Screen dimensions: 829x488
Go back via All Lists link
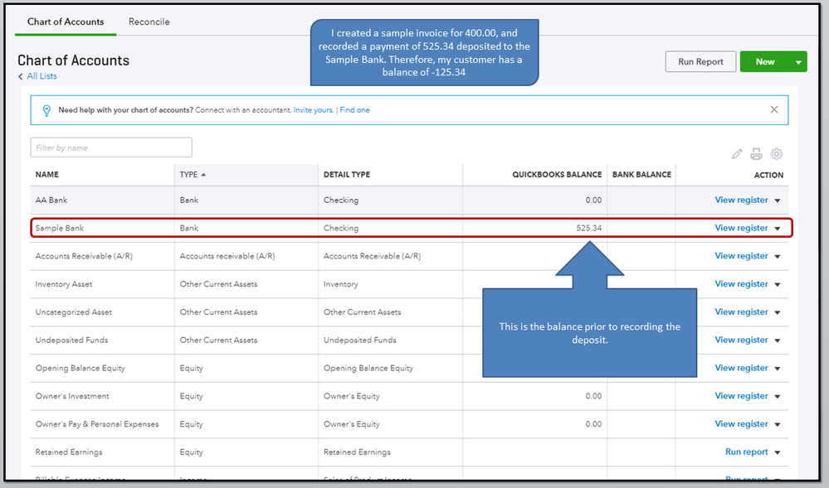pos(41,76)
